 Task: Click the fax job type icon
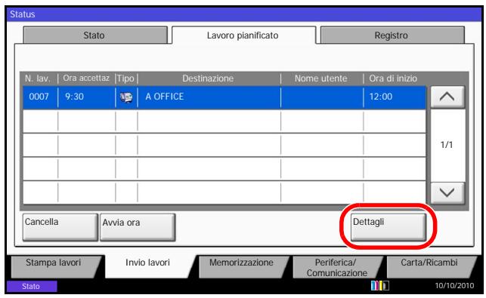click(x=126, y=97)
